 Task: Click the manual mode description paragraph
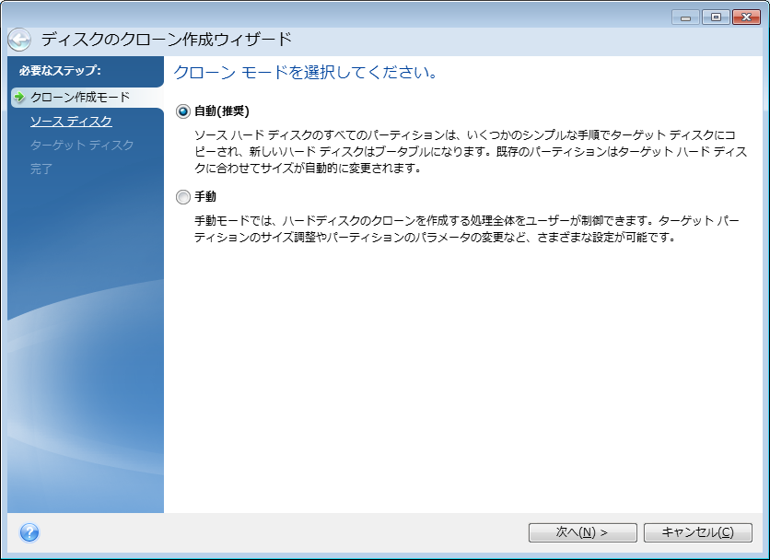pos(467,229)
